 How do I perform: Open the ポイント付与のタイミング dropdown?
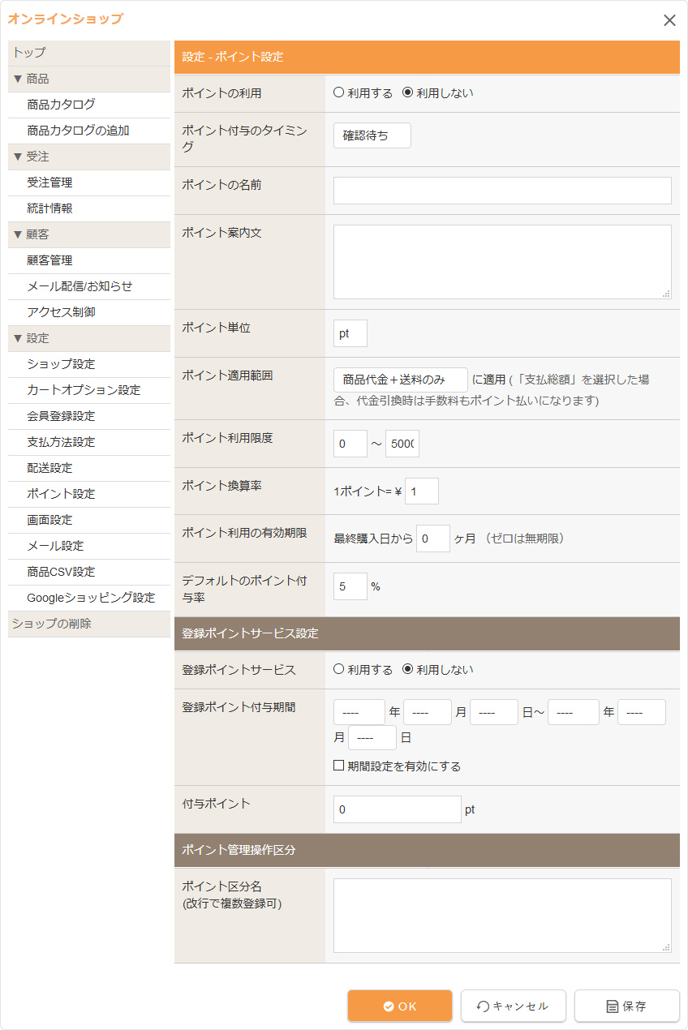pyautogui.click(x=372, y=136)
